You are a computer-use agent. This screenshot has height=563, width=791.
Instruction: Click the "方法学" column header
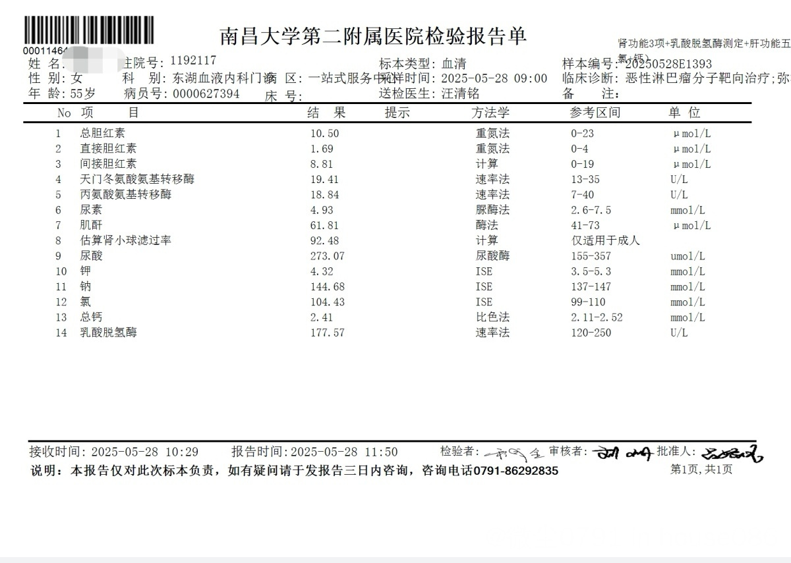pyautogui.click(x=490, y=113)
